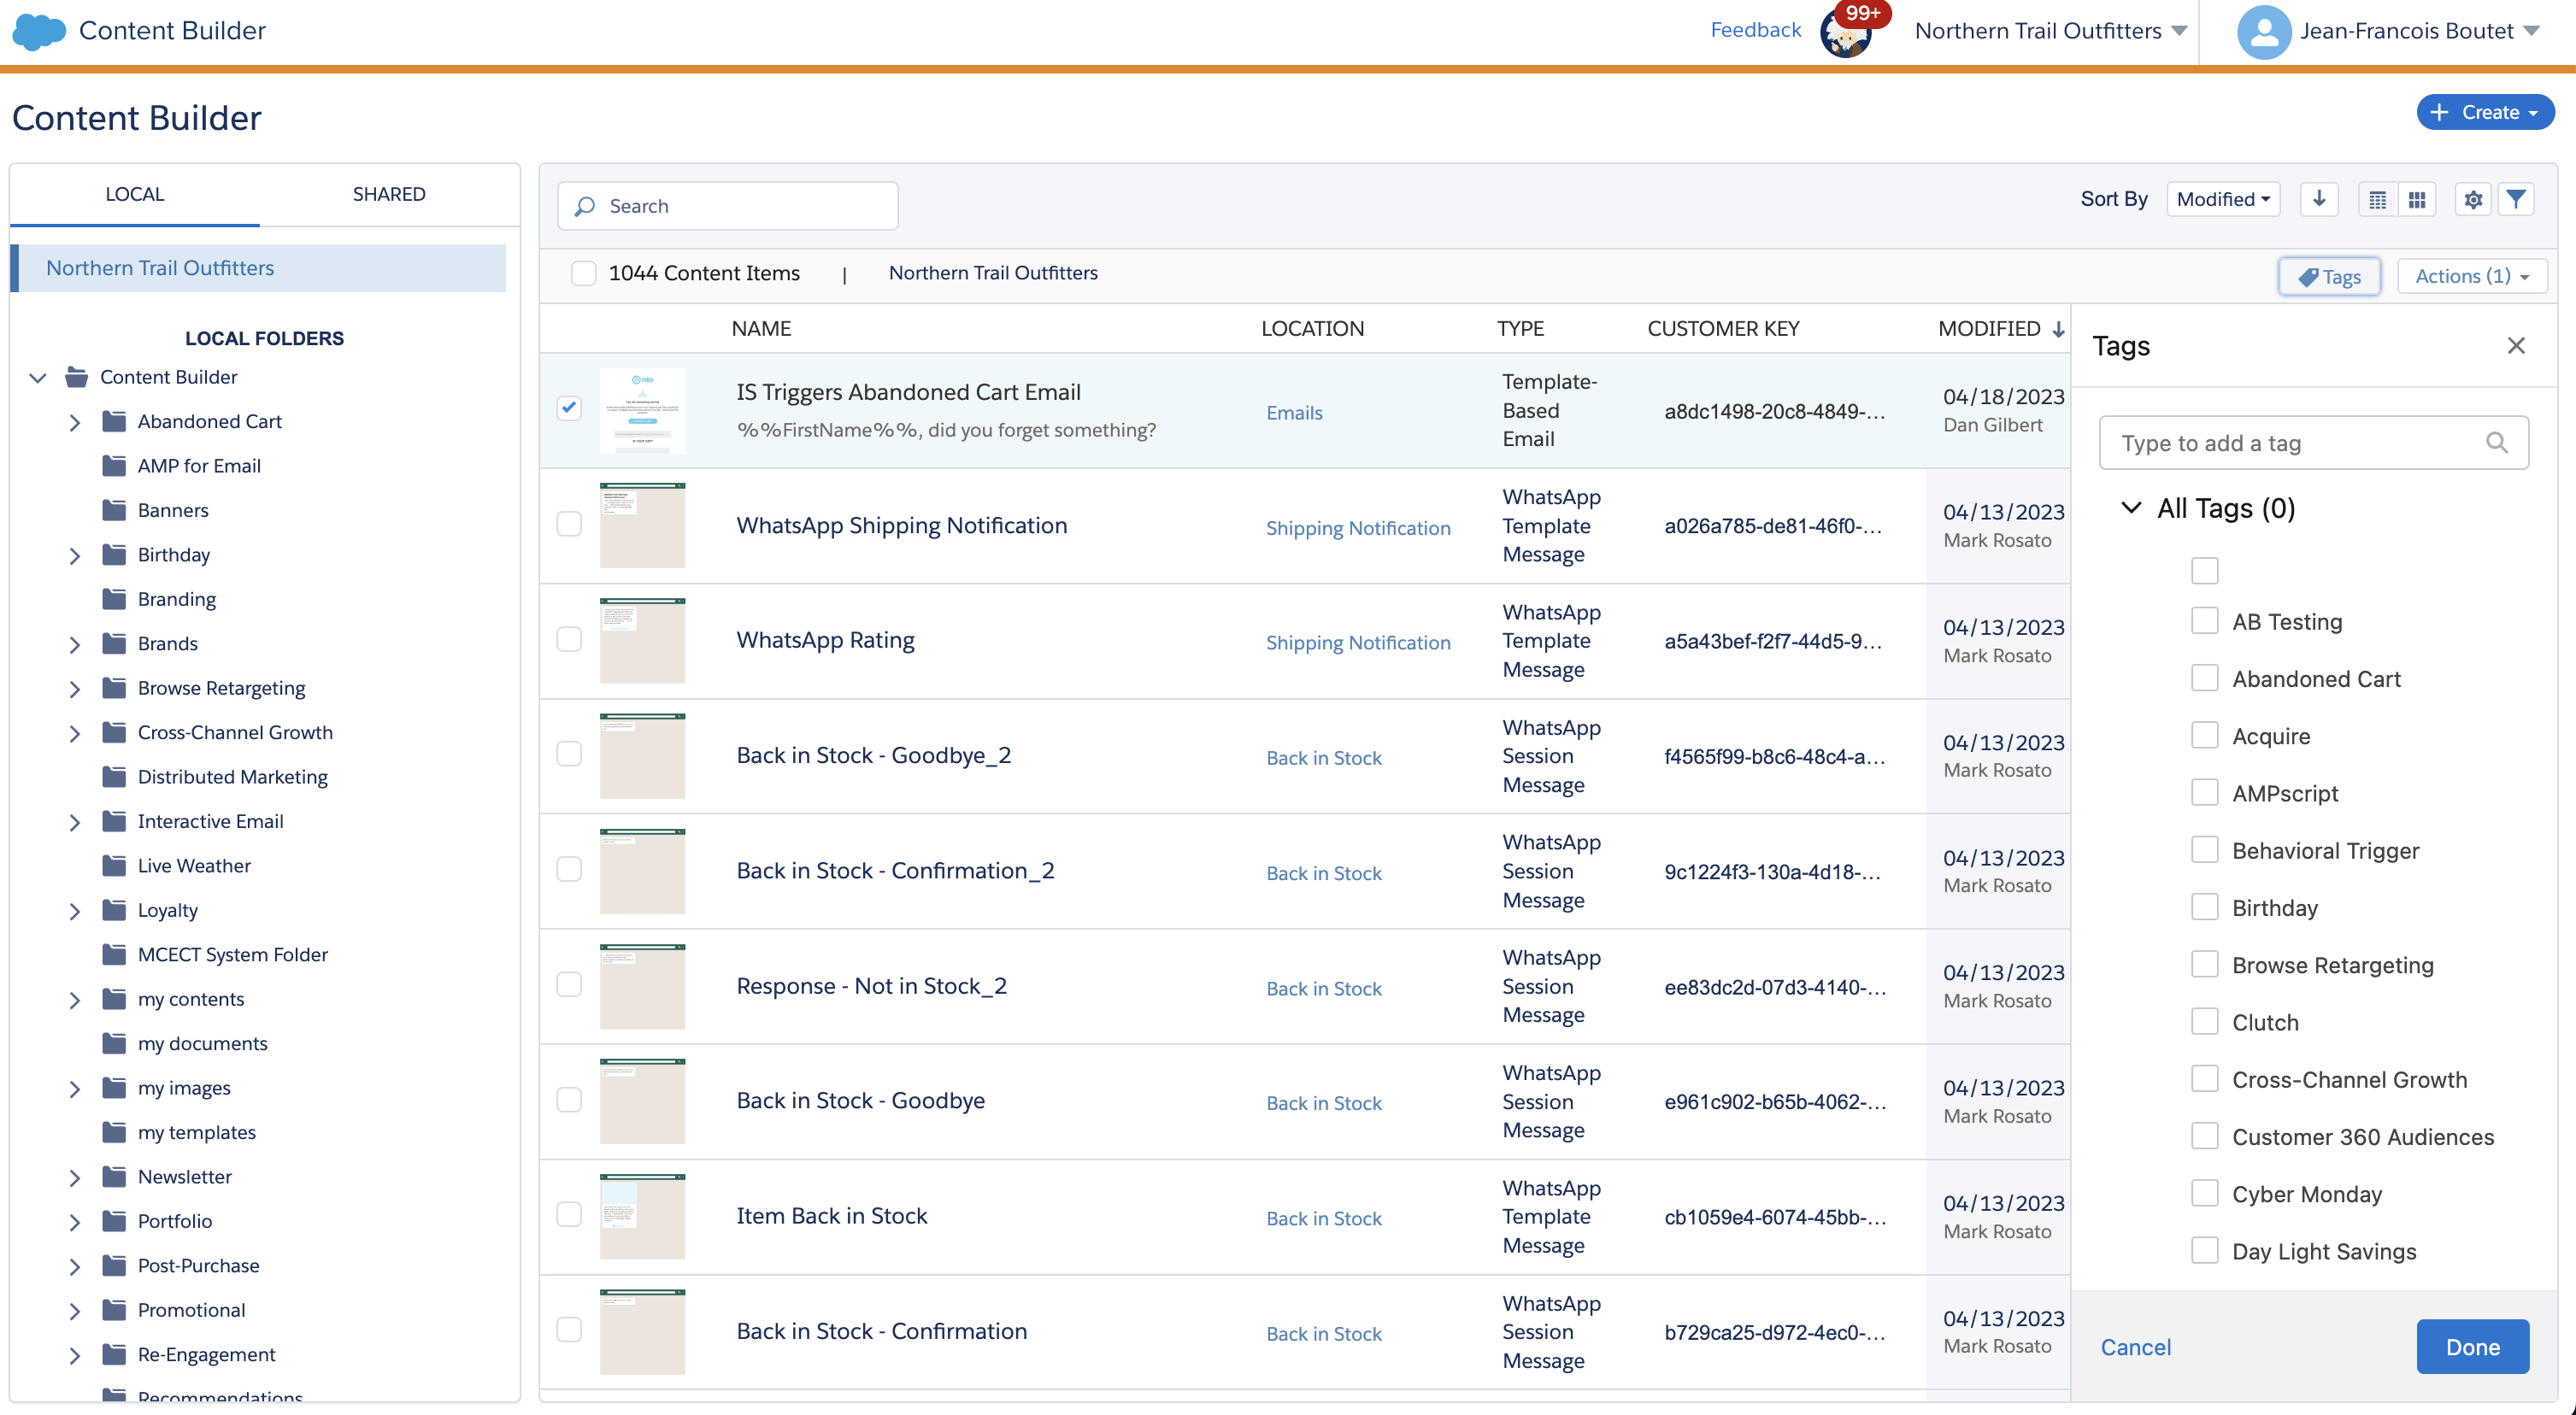
Task: Click the Salesforce cloud logo
Action: (39, 31)
